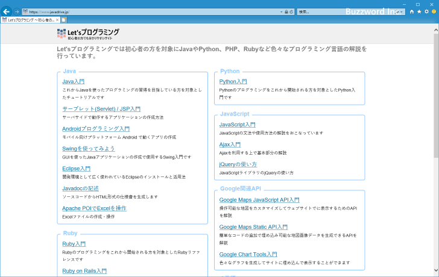Open the Tools gear icon
Viewport: 439px width, 277px height.
pos(426,11)
